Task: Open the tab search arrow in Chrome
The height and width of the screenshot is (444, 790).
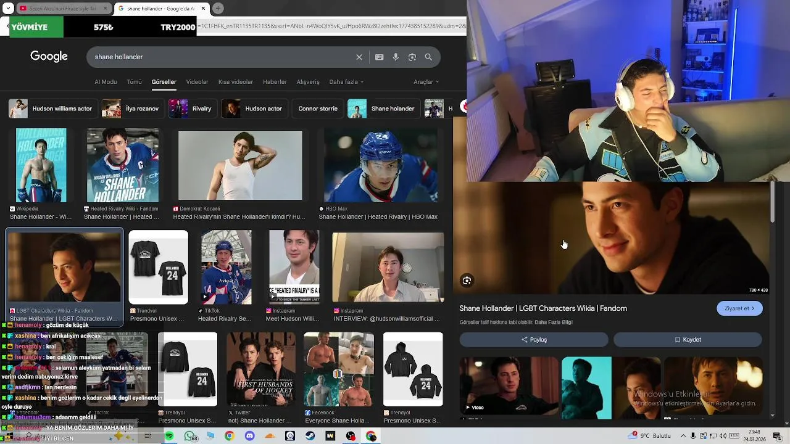Action: 8,8
